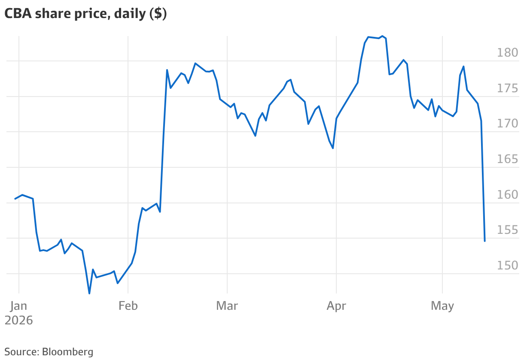The image size is (524, 363).
Task: Click the 180 y-axis value
Action: click(x=508, y=53)
